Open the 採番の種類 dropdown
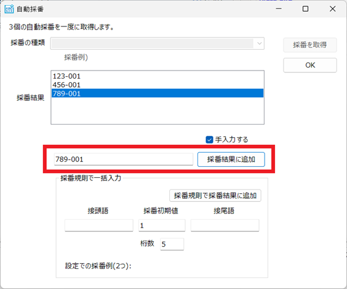Image resolution: width=347 pixels, height=289 pixels. (158, 44)
